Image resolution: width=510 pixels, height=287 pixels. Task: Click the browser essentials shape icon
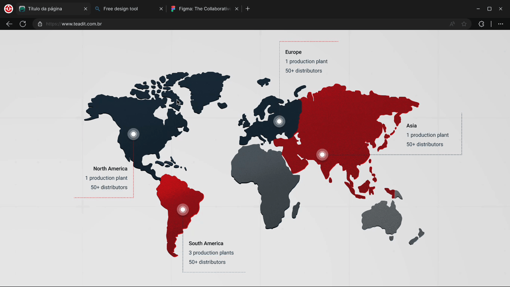coord(481,24)
